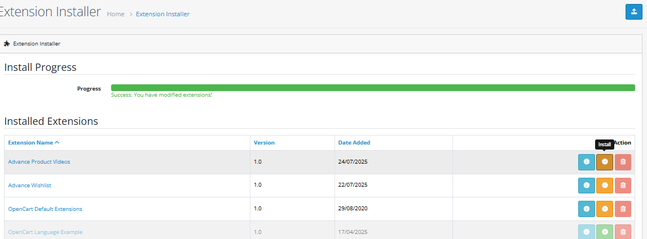Sort list by Version column header
Screen dimensions: 647x239
(x=264, y=143)
